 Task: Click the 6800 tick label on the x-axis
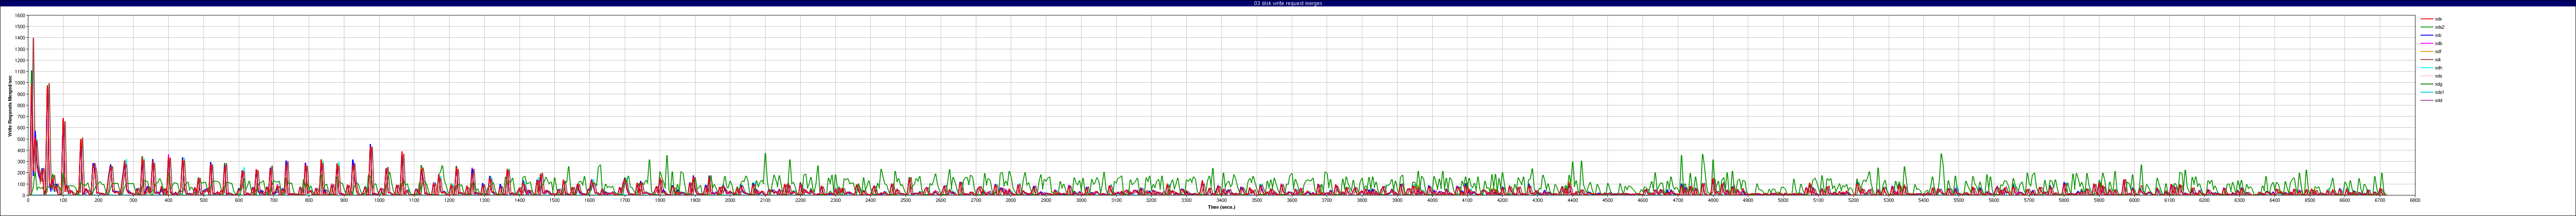pos(2415,201)
